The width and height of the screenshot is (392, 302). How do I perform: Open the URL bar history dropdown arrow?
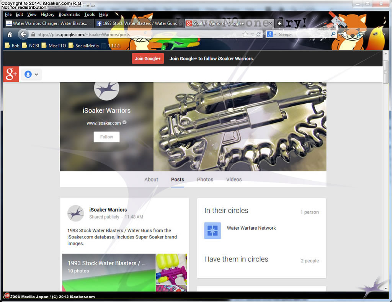coord(252,34)
